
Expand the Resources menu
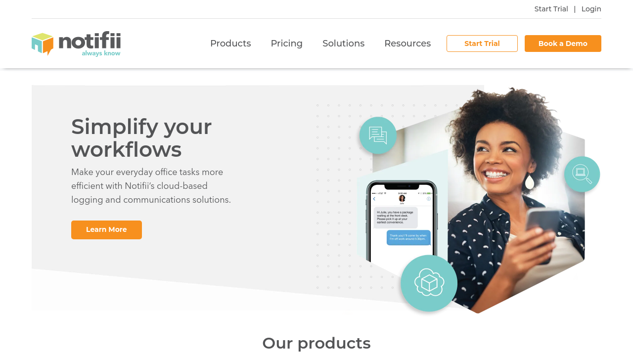[407, 44]
